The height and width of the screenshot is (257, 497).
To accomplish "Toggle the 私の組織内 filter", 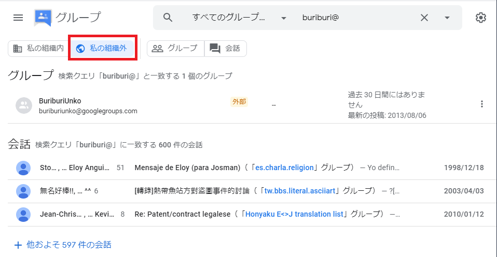I will (38, 49).
